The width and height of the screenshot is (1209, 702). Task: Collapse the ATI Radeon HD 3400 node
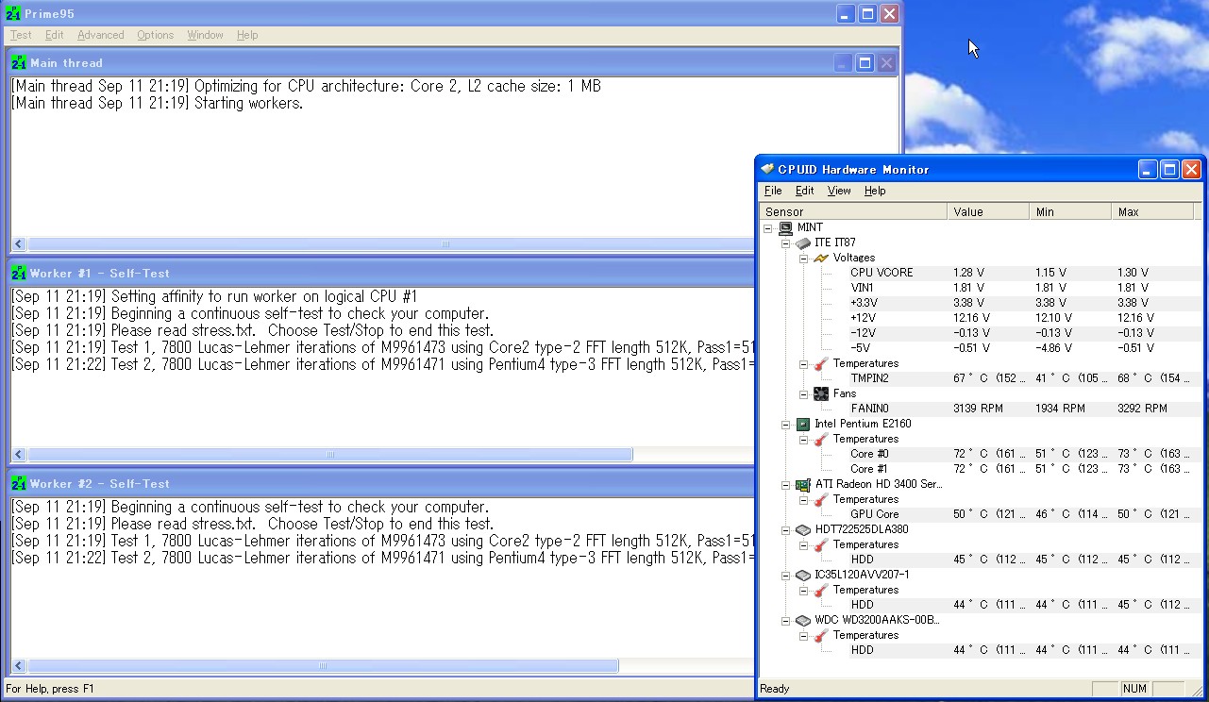pyautogui.click(x=785, y=484)
